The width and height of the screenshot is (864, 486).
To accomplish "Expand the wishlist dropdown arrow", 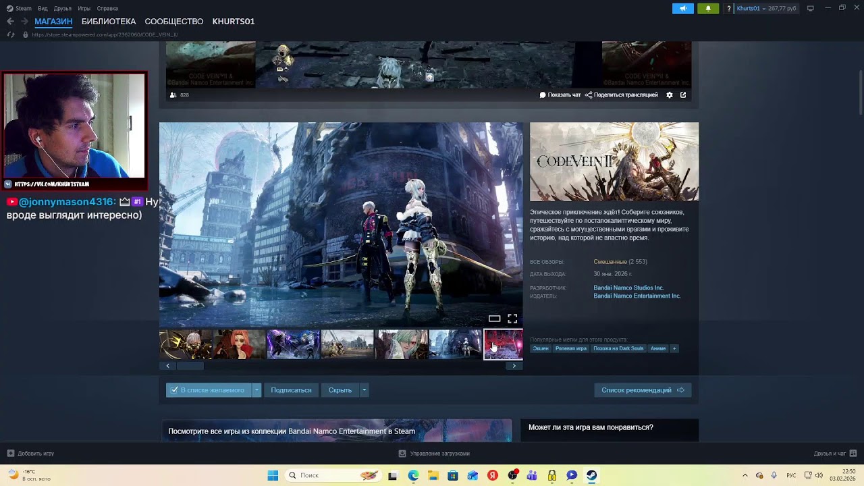I will (x=256, y=390).
